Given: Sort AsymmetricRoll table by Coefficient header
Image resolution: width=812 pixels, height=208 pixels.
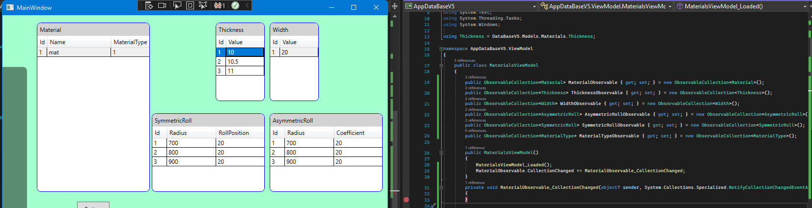Looking at the screenshot, I should pos(358,133).
